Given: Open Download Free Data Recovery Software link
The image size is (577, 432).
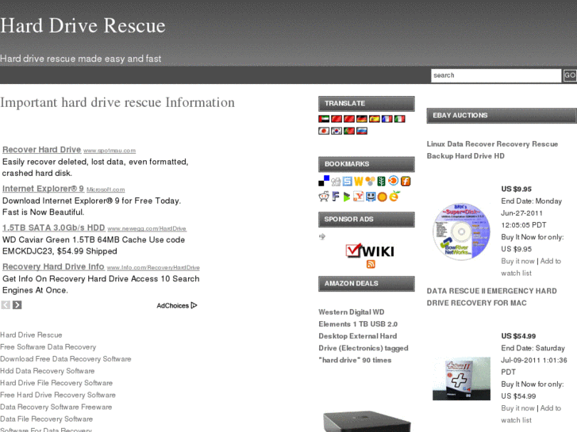Looking at the screenshot, I should point(66,359).
